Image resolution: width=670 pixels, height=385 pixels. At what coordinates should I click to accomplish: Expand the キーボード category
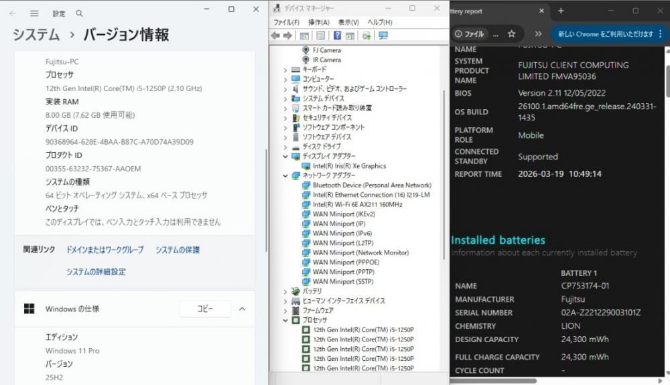pos(285,70)
